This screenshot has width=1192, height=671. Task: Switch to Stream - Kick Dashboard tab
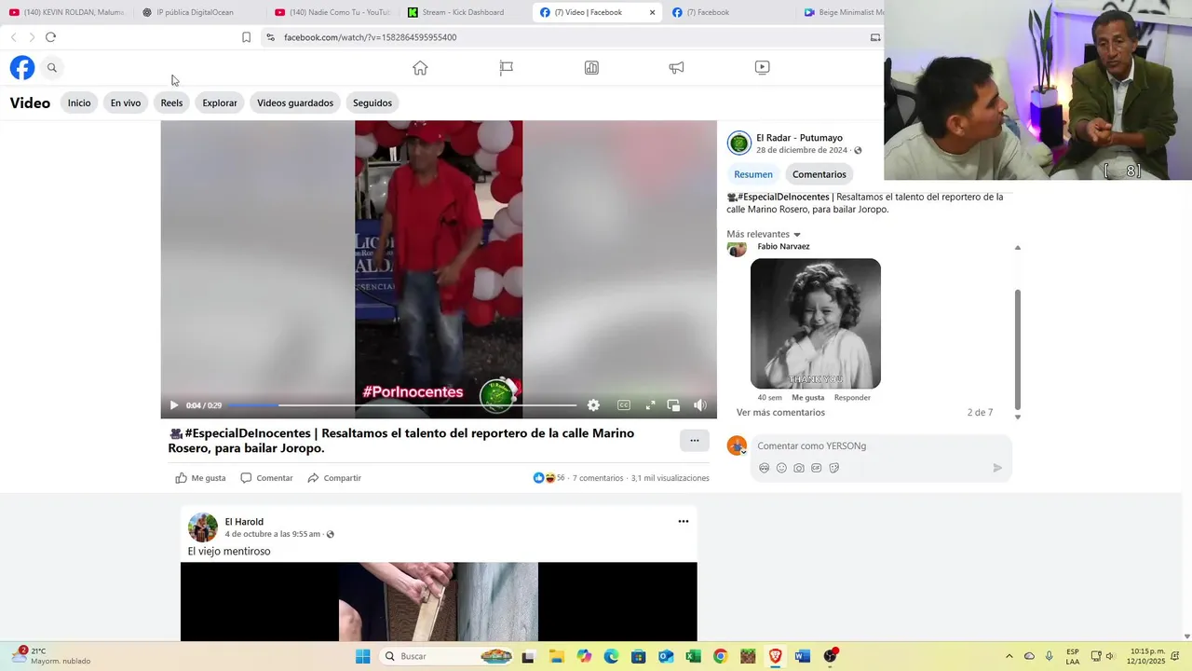463,12
